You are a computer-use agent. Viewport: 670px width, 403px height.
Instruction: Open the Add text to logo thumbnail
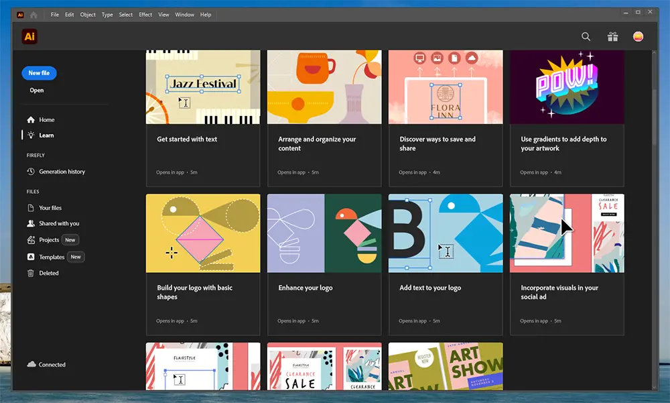[x=446, y=233]
